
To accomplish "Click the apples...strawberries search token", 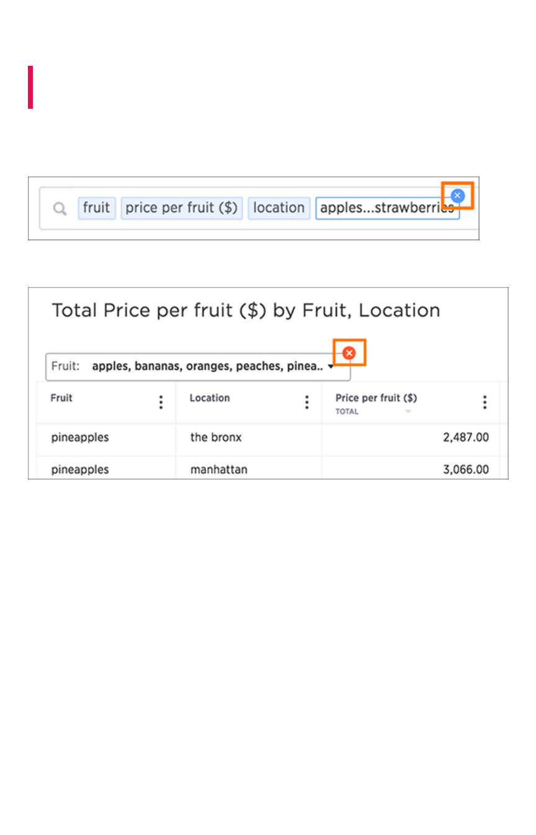I will click(387, 208).
